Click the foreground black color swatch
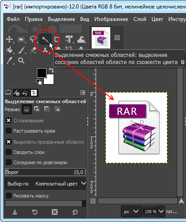Image resolution: width=186 pixels, height=222 pixels. (42, 73)
